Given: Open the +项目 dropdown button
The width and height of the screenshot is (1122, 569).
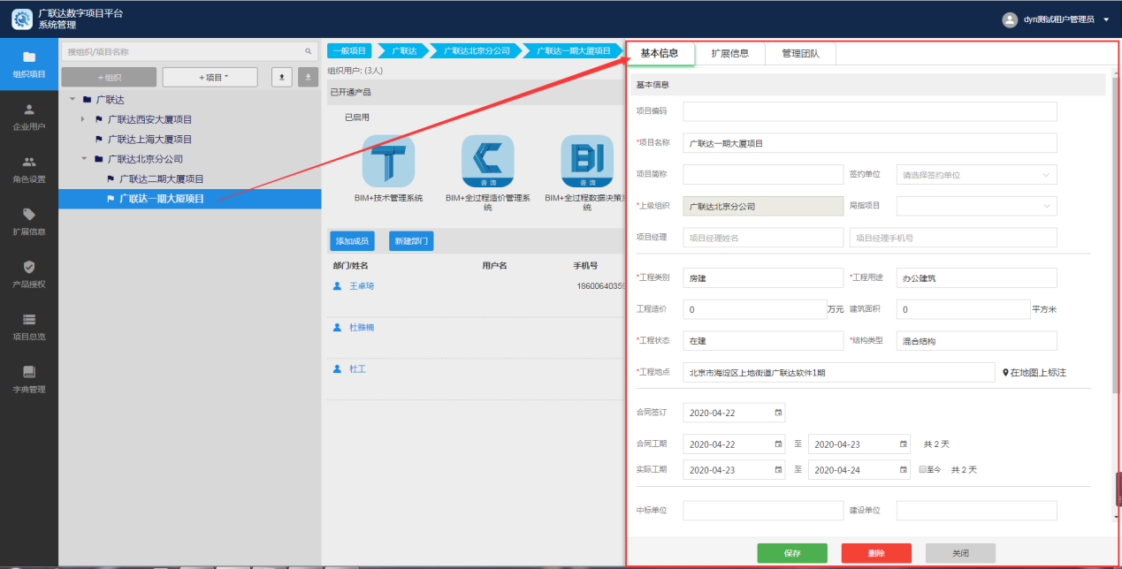Looking at the screenshot, I should [x=210, y=77].
